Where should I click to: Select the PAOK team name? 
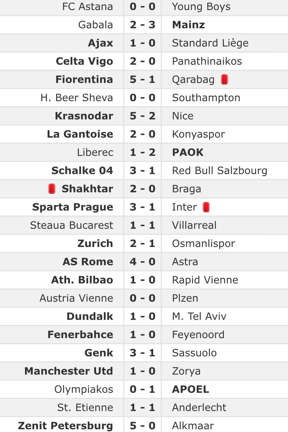coord(188,152)
